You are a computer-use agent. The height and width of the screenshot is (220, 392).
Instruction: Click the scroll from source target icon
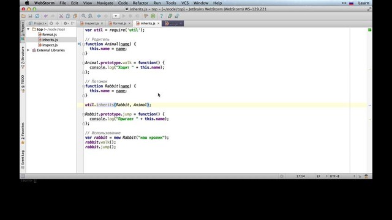pos(51,23)
